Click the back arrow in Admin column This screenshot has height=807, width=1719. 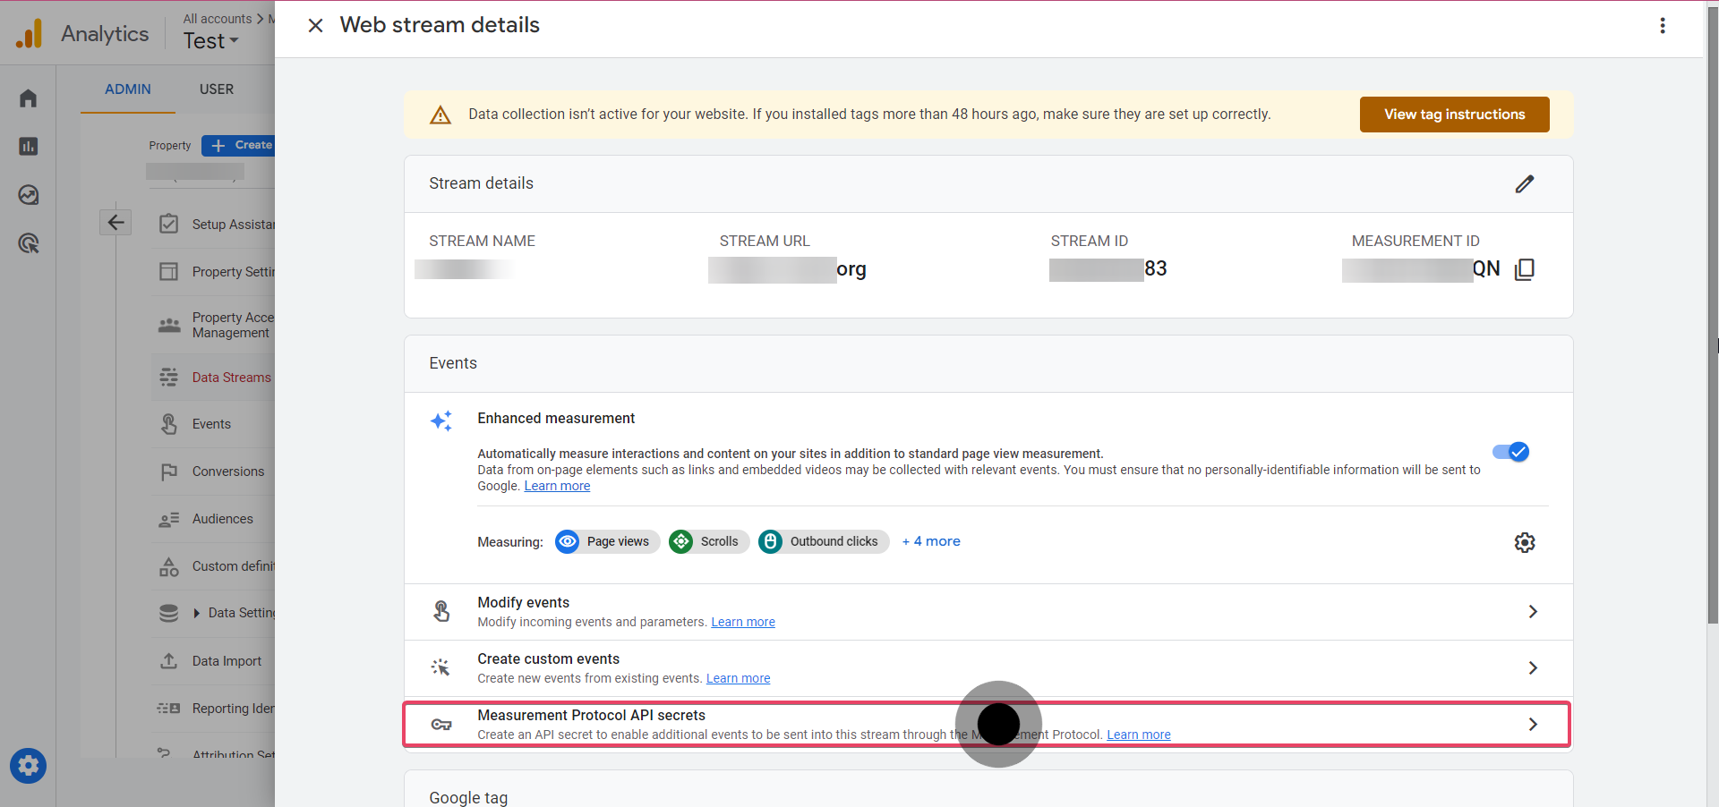click(115, 222)
